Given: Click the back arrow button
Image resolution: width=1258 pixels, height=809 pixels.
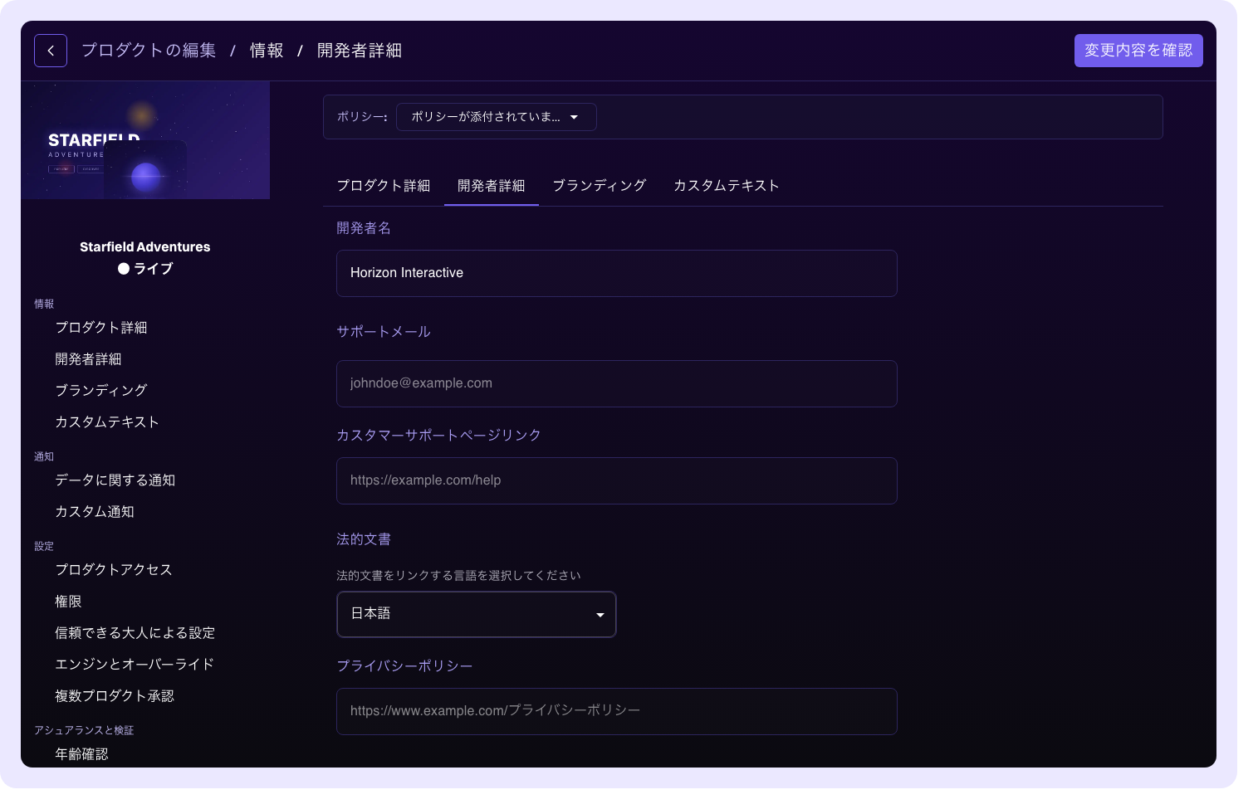Looking at the screenshot, I should coord(51,51).
